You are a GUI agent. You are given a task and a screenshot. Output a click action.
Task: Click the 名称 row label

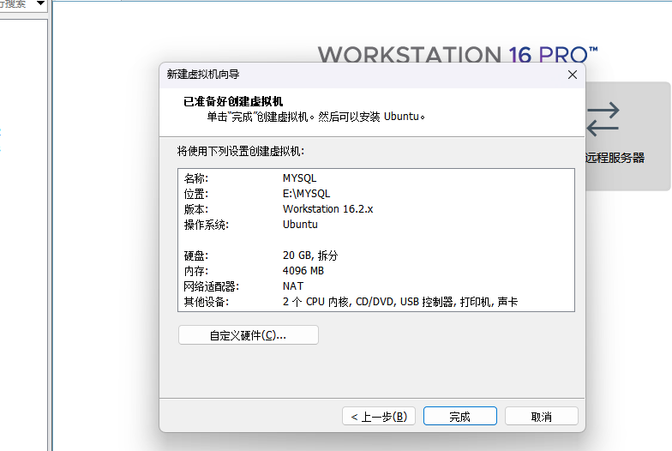[x=195, y=178]
